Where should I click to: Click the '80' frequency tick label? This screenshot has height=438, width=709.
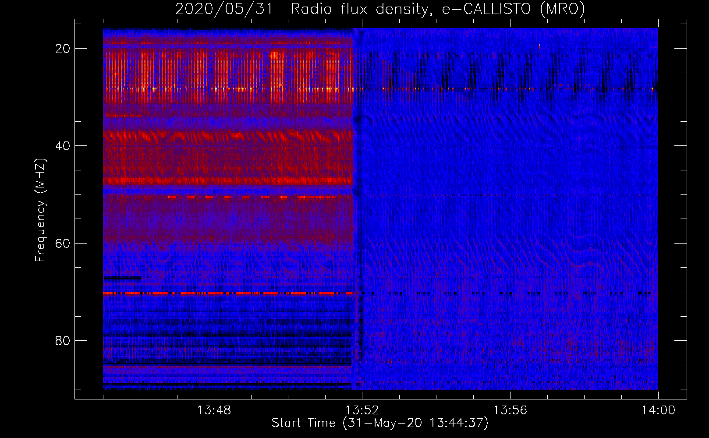[x=63, y=341]
